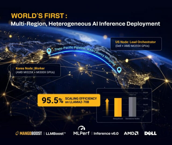Click the Dell logo
Screen dimensions: 172x145
click(150, 133)
